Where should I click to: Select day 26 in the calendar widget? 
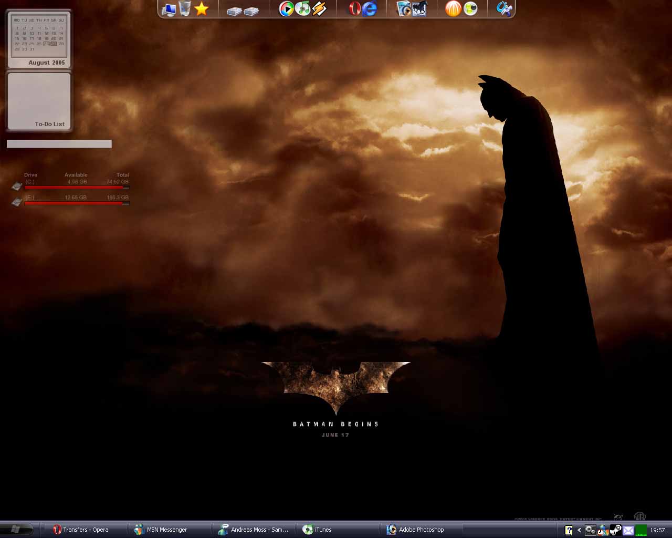point(46,44)
